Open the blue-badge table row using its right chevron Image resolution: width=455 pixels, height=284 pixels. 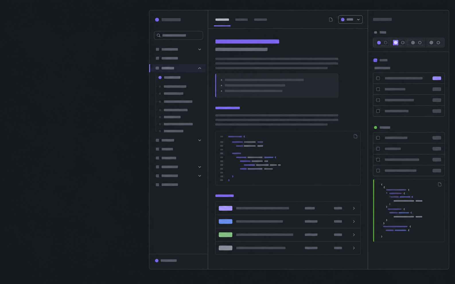click(x=354, y=222)
